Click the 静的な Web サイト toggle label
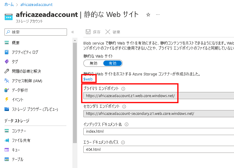This screenshot has width=234, height=168. pyautogui.click(x=98, y=56)
